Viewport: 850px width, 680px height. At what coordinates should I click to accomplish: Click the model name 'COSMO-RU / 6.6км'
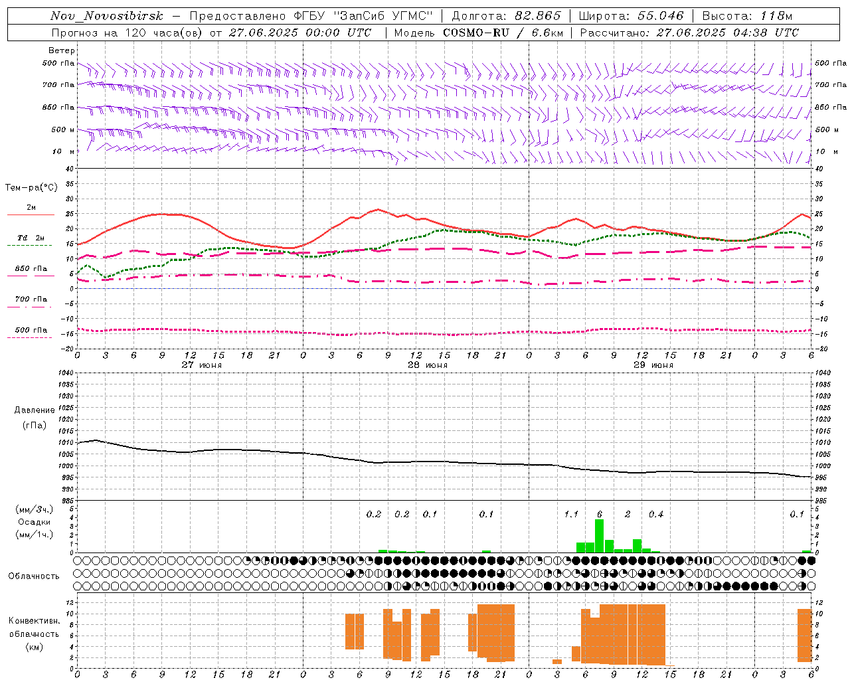pyautogui.click(x=503, y=33)
